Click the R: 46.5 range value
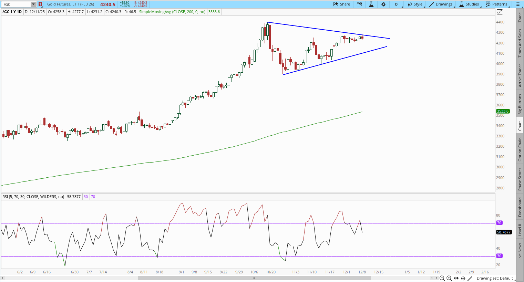524x282 pixels. point(130,12)
